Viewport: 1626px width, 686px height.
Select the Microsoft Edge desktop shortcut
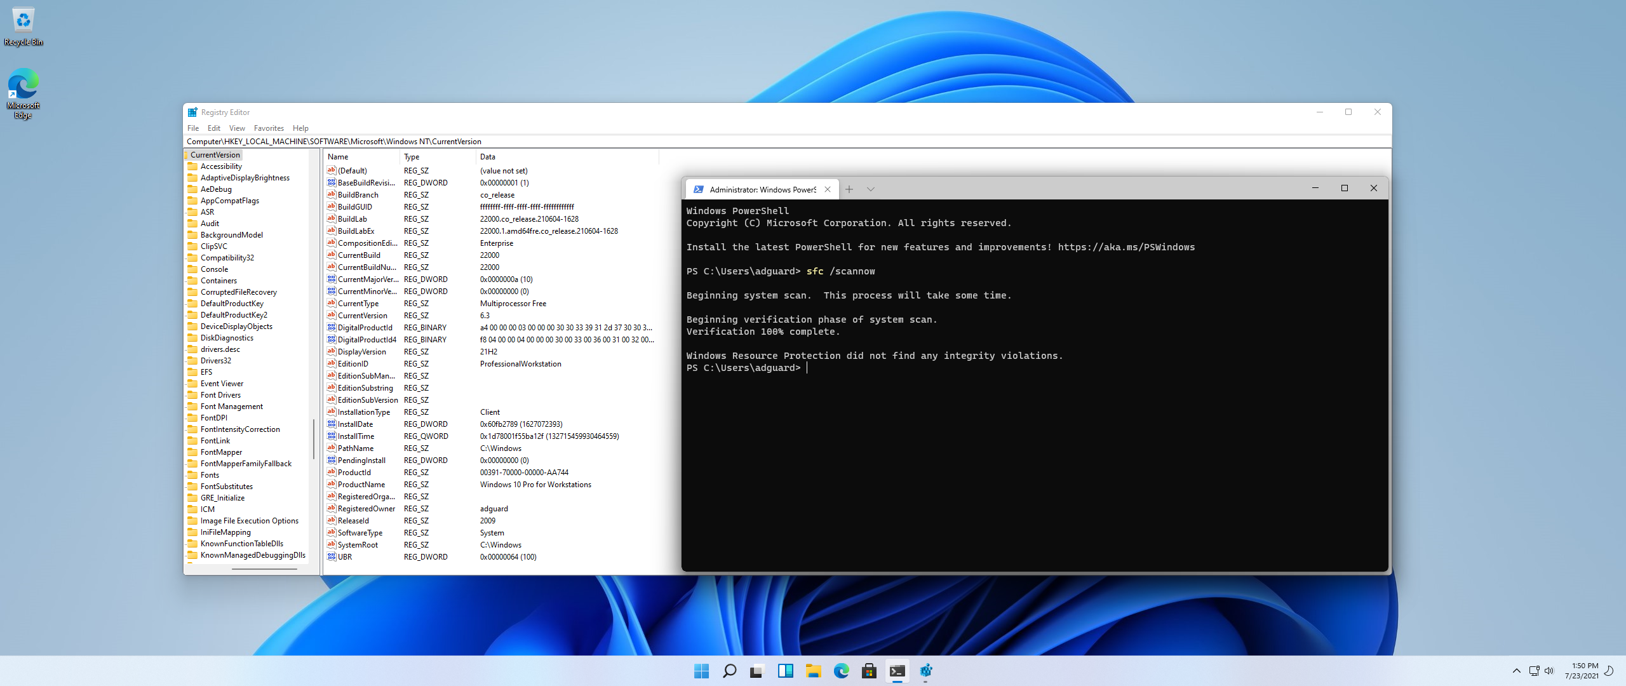point(24,93)
